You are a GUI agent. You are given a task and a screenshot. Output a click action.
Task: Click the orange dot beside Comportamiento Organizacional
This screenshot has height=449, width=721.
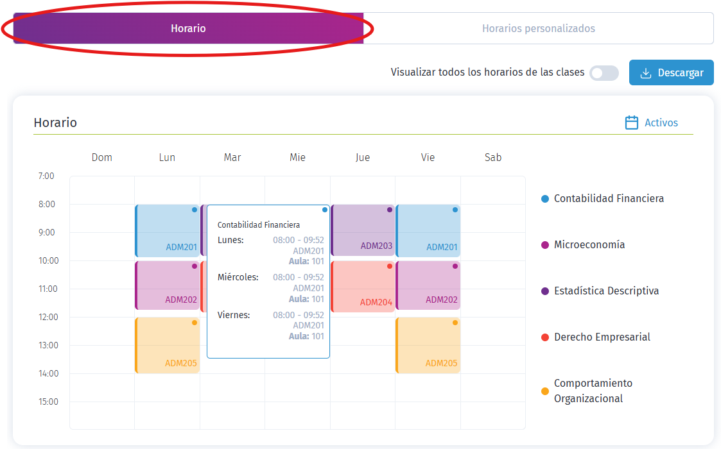(545, 391)
